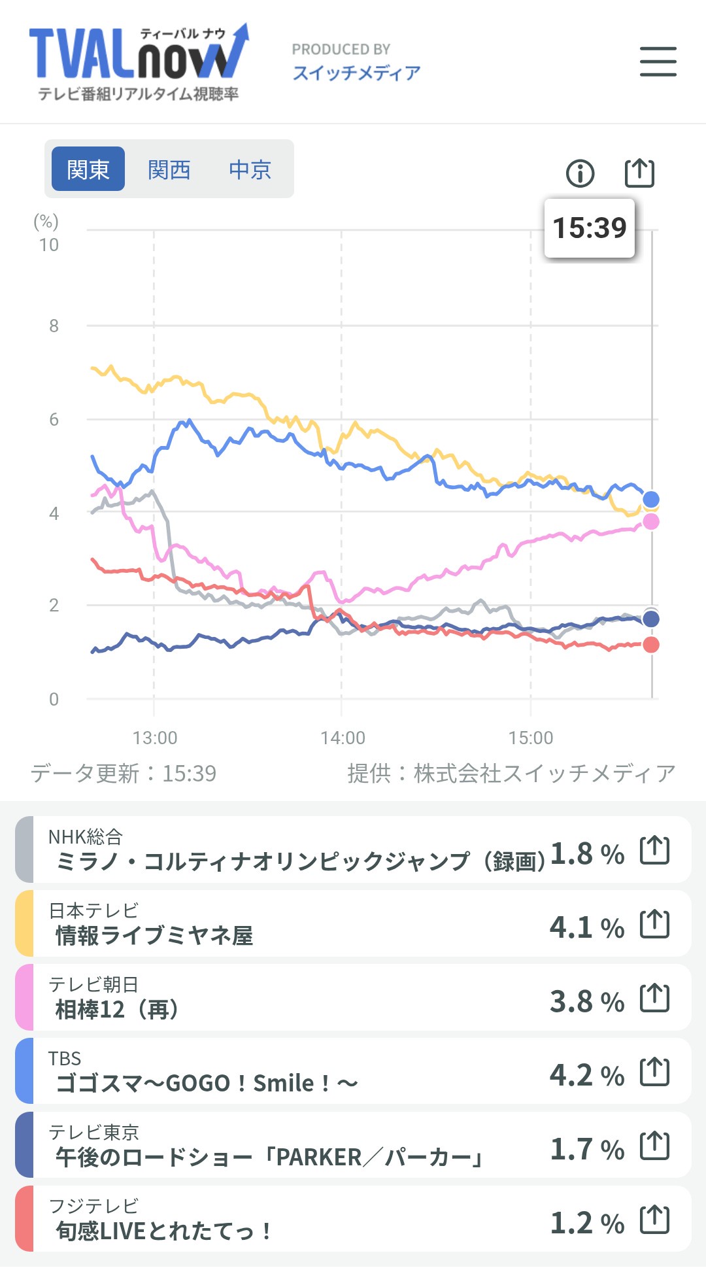Click the フジテレビ red endpoint dot
Viewport: 706px width, 1268px height.
coord(651,645)
